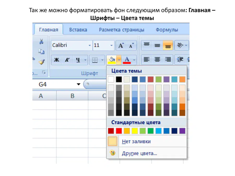Viewport: 235px width, 176px height.
Task: Open the Calibri font name dropdown
Action: coord(90,45)
